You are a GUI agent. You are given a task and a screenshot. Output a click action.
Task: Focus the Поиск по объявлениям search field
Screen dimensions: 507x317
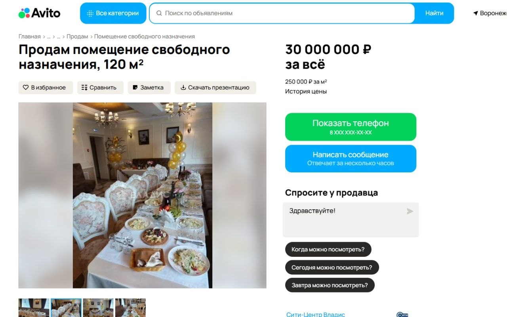coord(282,13)
